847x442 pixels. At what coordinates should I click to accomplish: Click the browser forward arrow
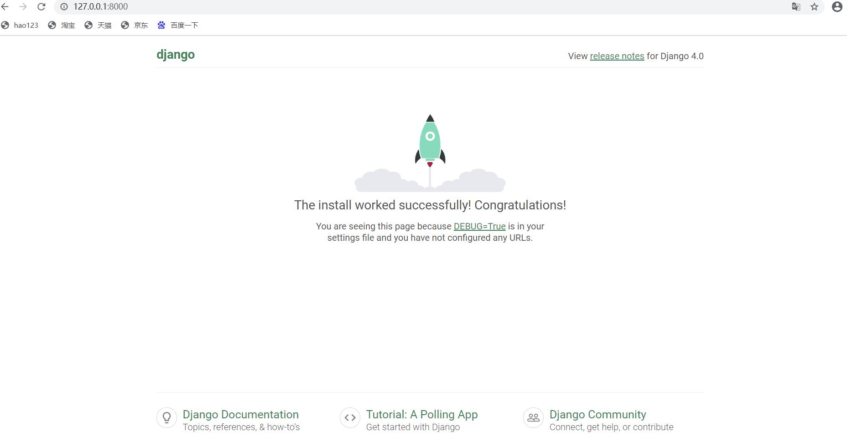(23, 6)
